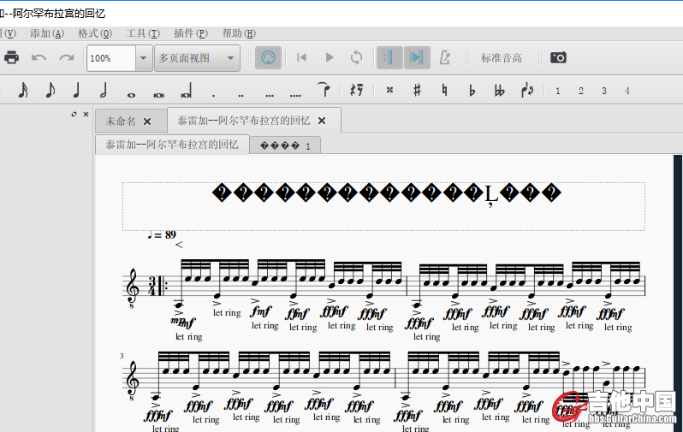Select voice 4
The image size is (683, 432).
coord(627,91)
